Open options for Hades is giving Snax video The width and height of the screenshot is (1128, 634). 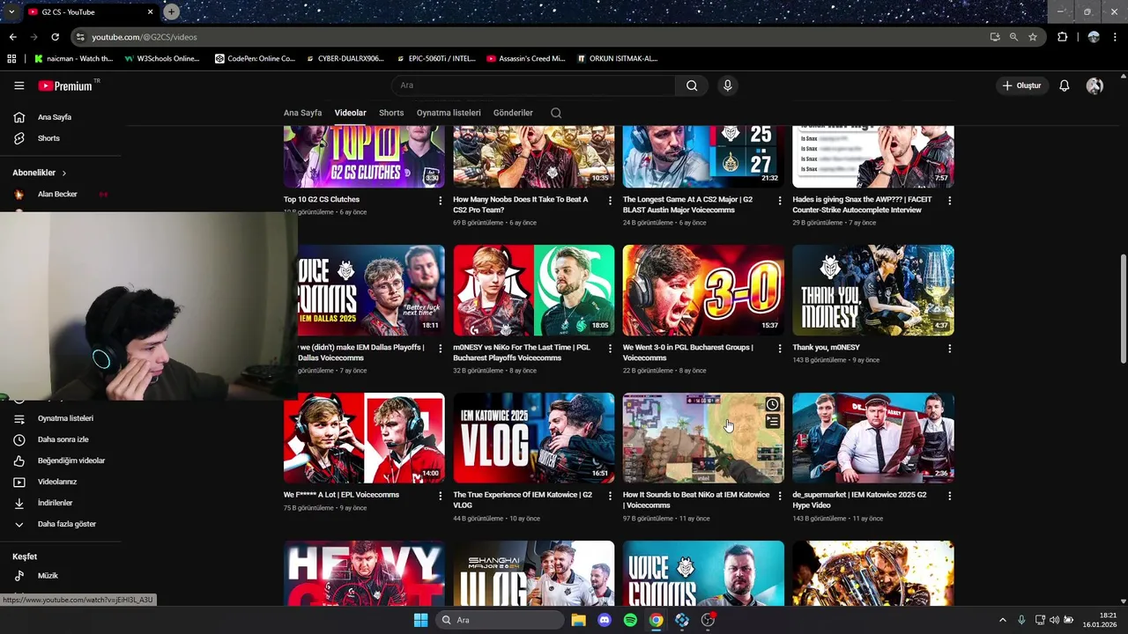click(x=949, y=201)
